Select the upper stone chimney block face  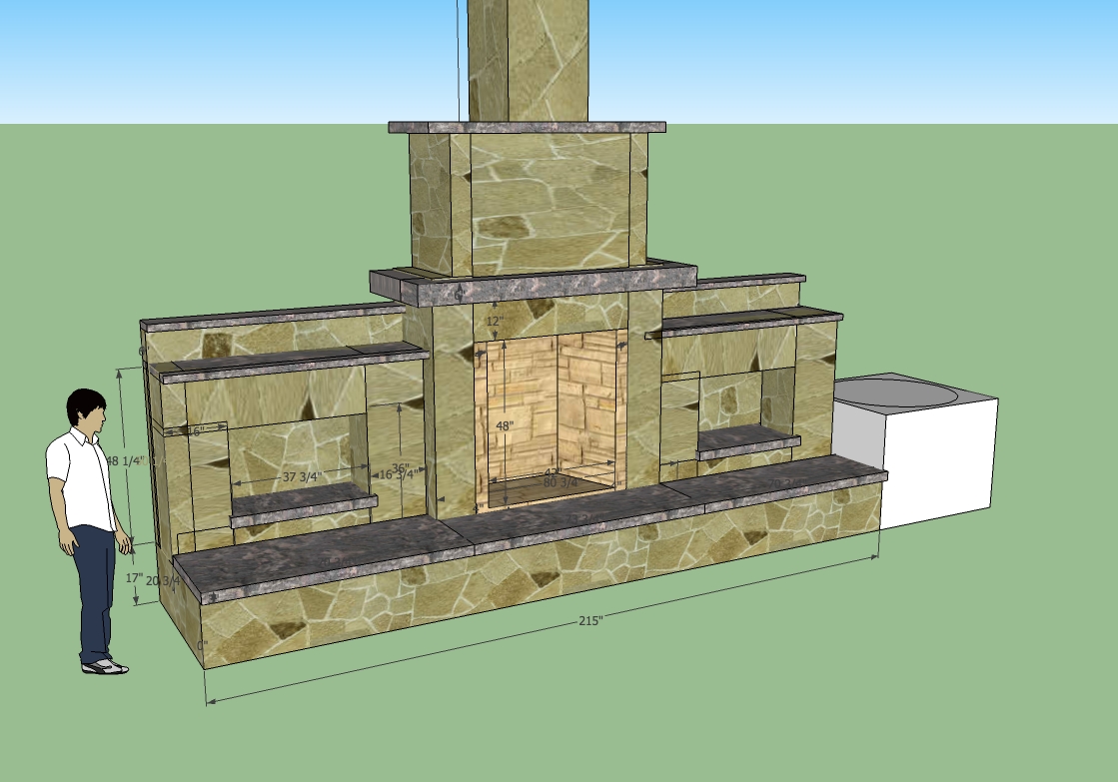click(550, 205)
